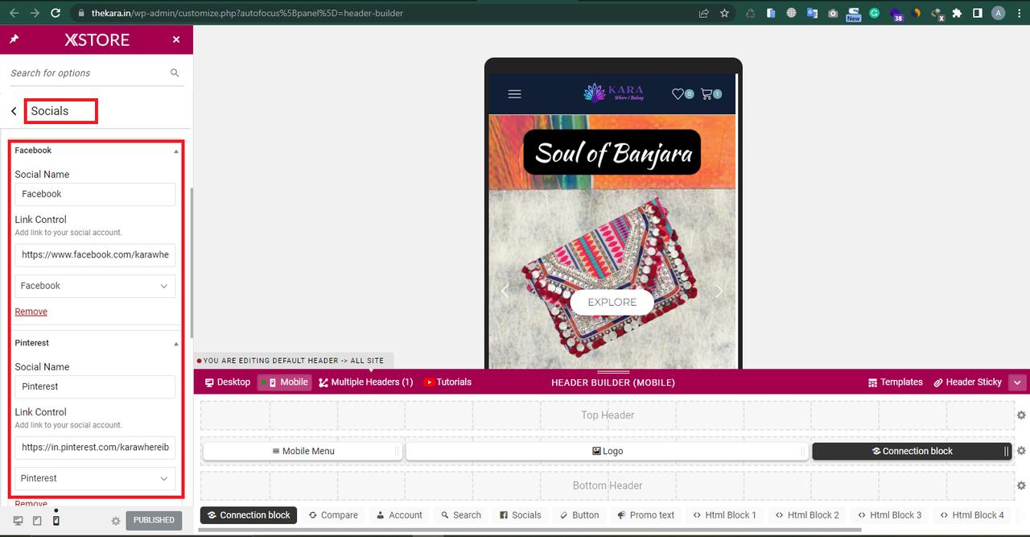This screenshot has width=1030, height=537.
Task: Pick the Html Block 1 element
Action: tap(724, 515)
